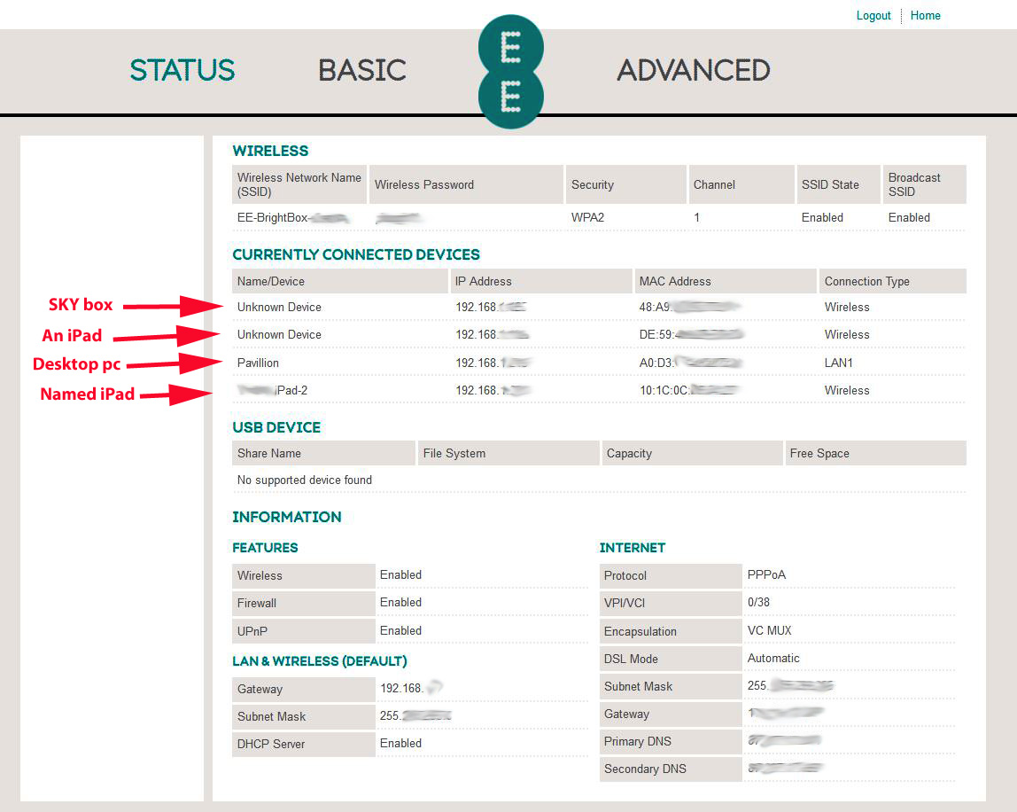Image resolution: width=1017 pixels, height=812 pixels.
Task: Click the EE logo in the header
Action: point(509,71)
